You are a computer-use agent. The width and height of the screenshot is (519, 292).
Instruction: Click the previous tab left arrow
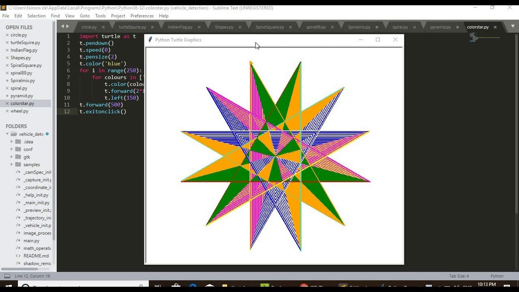(x=62, y=26)
